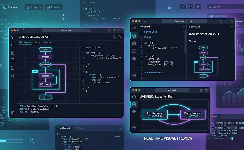Click the '## markdown text' line in editor.md
The width and height of the screenshot is (244, 150).
[x=153, y=73]
